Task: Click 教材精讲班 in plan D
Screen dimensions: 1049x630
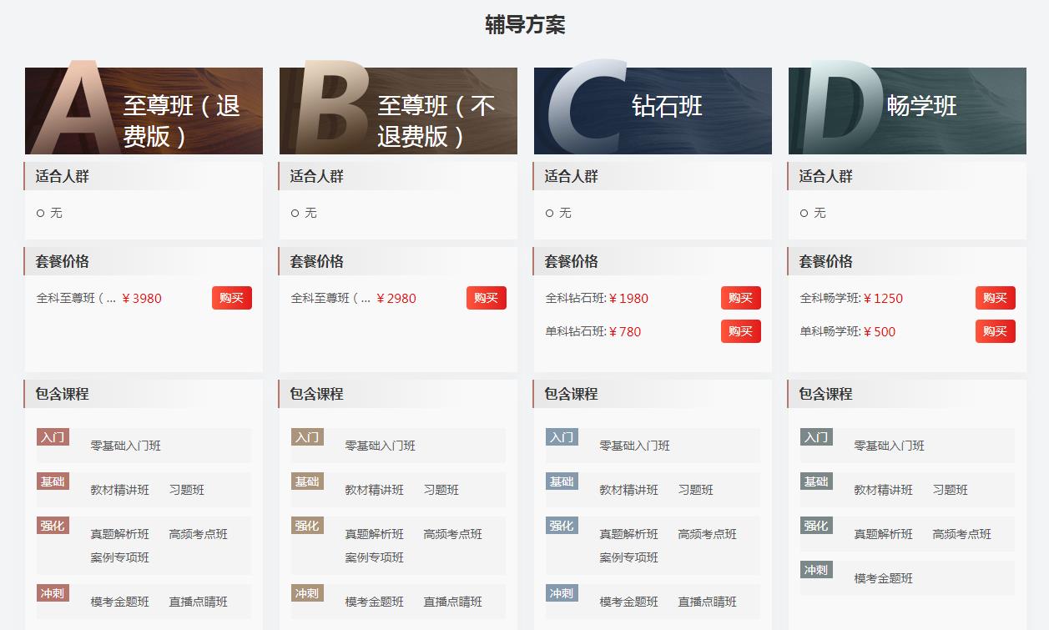Action: point(884,490)
